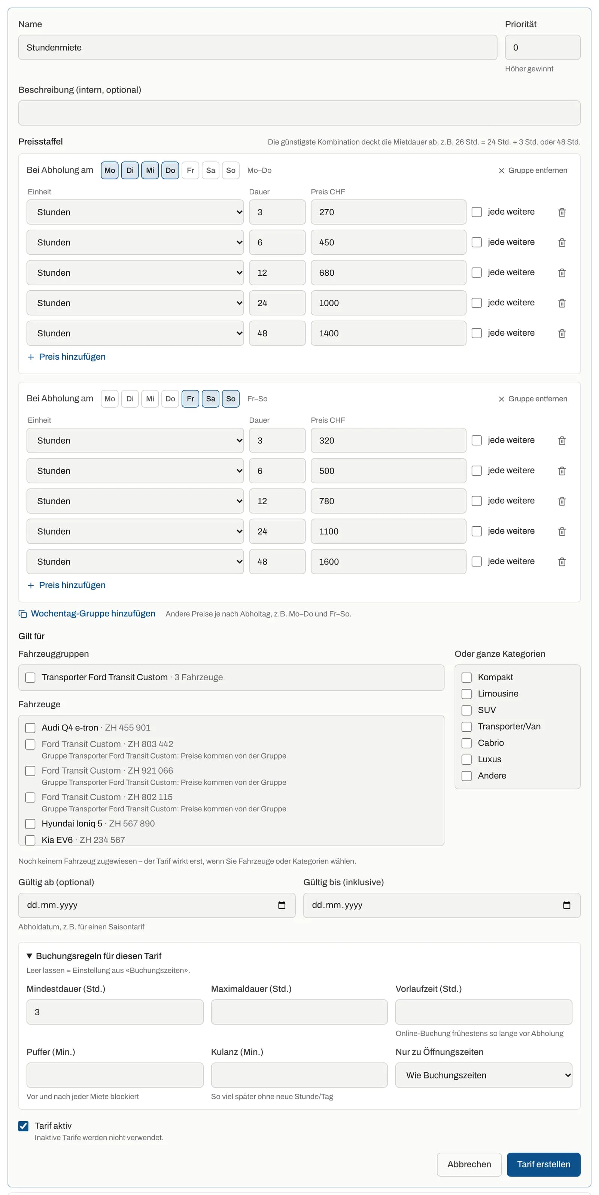Open the unit dropdown for the 320 CHF row
Screen dimensions: 599x1195
135,440
